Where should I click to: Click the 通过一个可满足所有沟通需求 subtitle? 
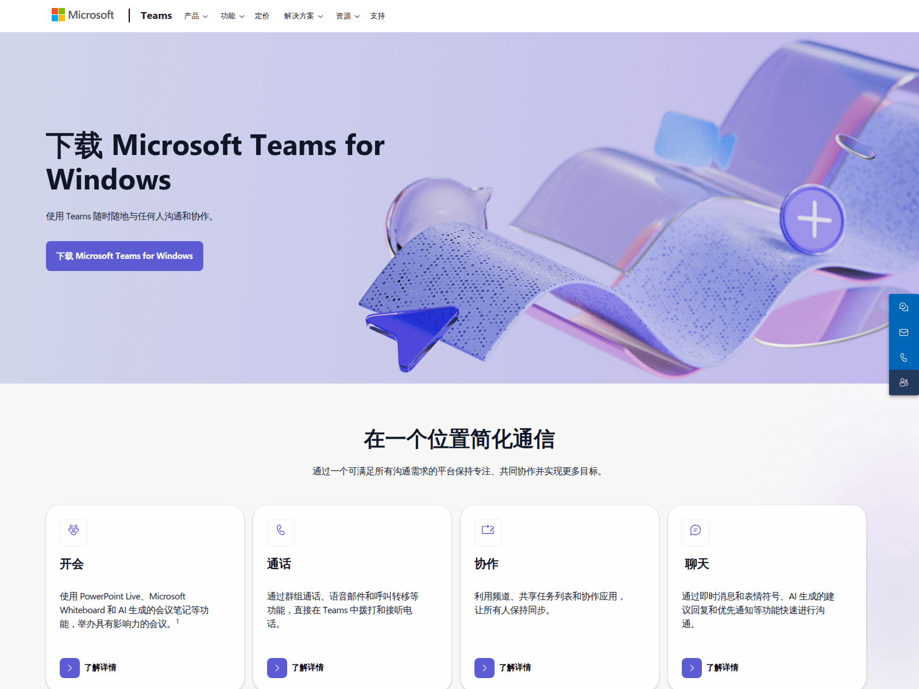pos(459,471)
